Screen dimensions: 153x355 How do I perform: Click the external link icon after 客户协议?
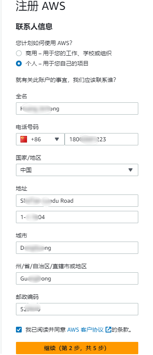point(108,330)
